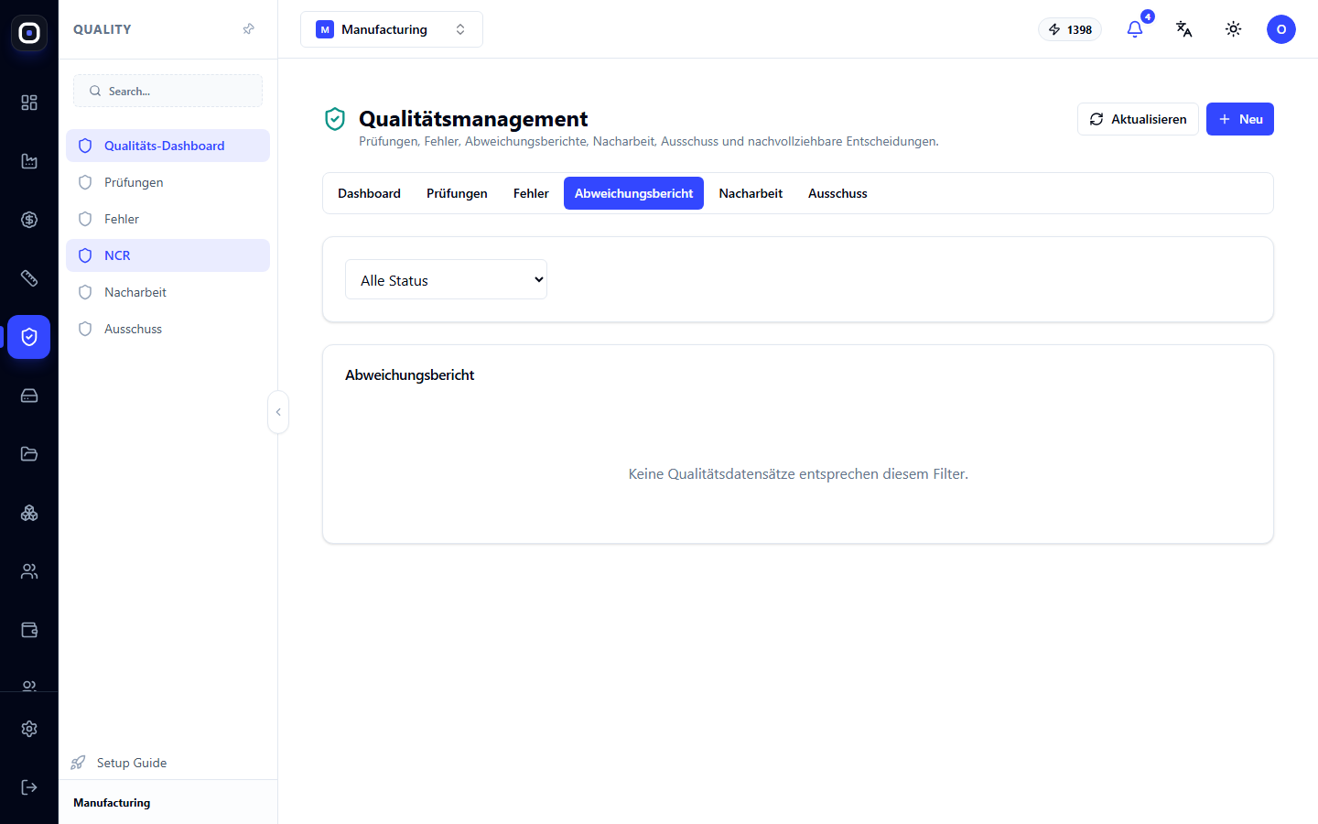Viewport: 1318px width, 824px height.
Task: Click the 1398 credits lightning badge
Action: (1070, 29)
